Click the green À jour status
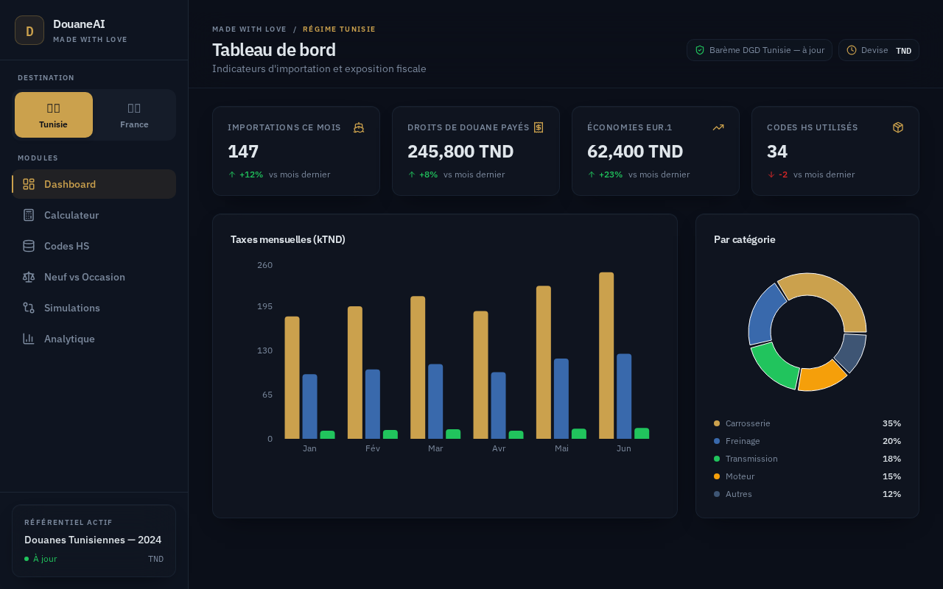The image size is (943, 589). (41, 559)
